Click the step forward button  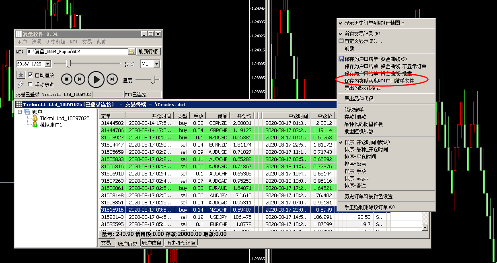click(113, 80)
